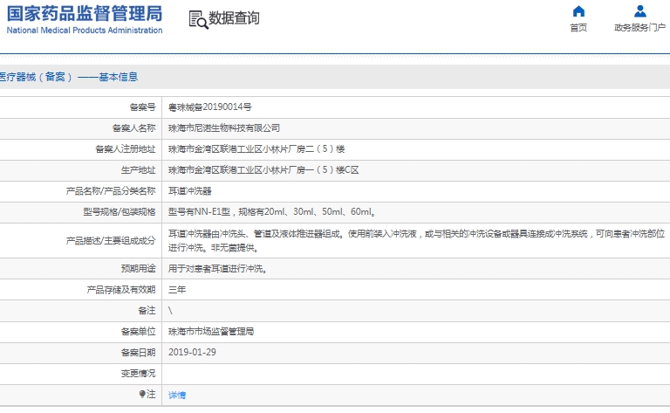This screenshot has height=413, width=670.
Task: Click the 备案号 label
Action: (142, 107)
